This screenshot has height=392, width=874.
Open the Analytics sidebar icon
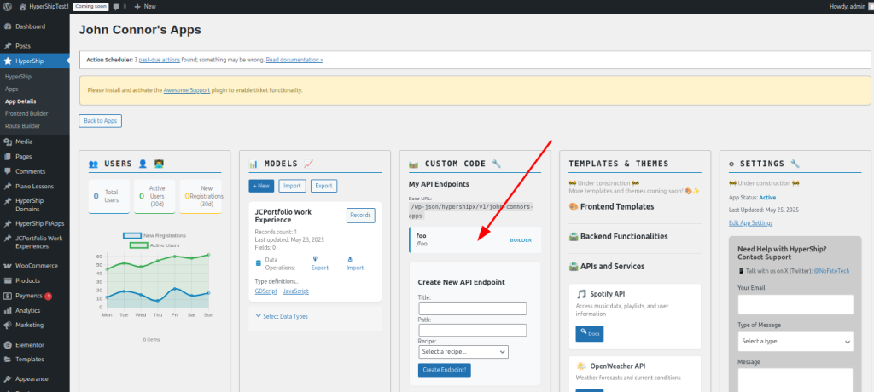7,310
